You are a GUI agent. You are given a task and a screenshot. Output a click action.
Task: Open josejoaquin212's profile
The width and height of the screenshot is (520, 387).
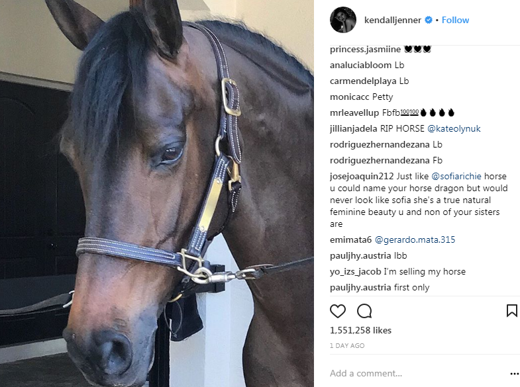click(362, 176)
